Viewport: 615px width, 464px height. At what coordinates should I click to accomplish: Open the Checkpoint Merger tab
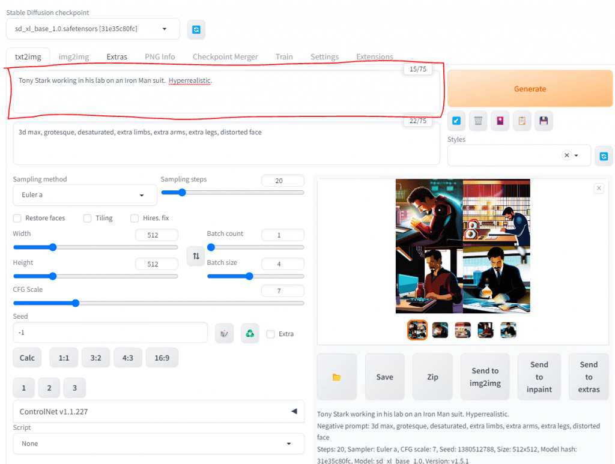[x=225, y=57]
